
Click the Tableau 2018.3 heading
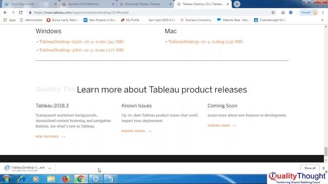point(52,106)
